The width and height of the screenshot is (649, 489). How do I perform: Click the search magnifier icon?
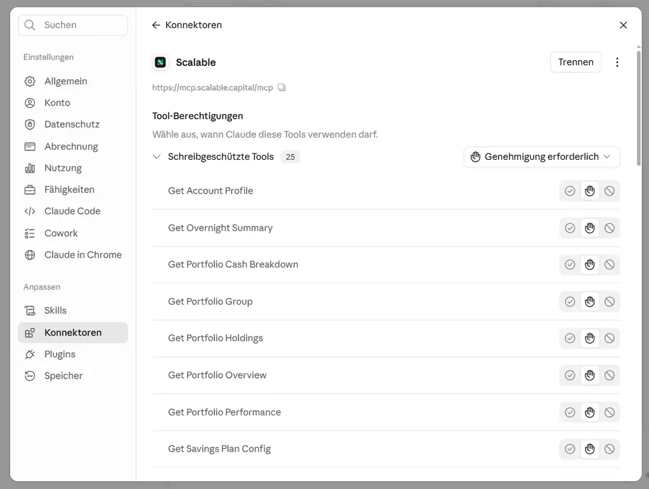30,25
